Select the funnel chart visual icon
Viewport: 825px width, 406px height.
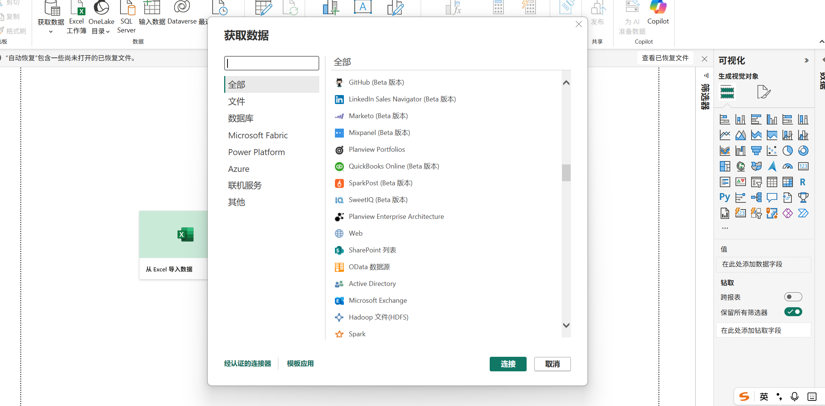[x=756, y=151]
